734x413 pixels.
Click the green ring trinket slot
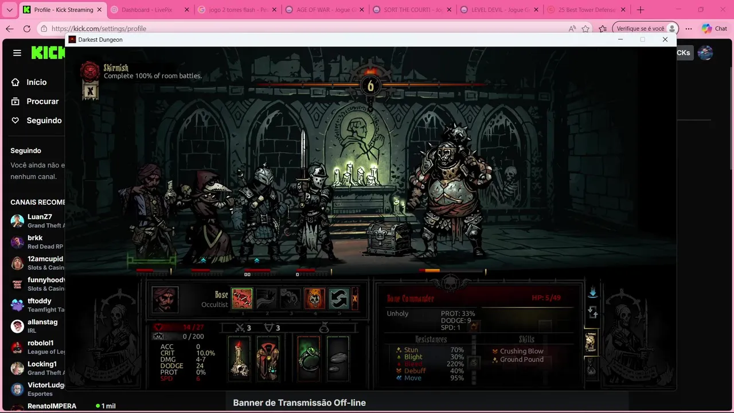309,359
